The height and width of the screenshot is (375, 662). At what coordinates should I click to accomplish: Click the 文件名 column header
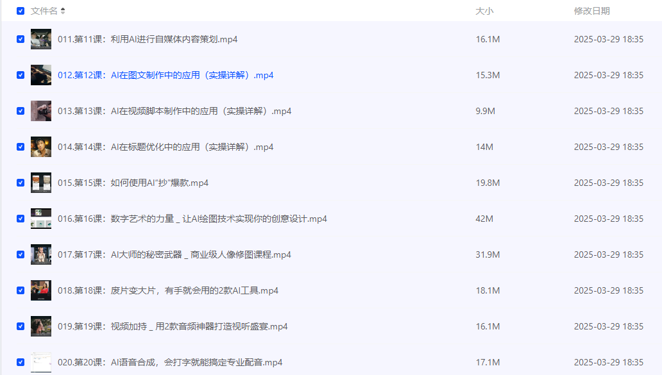tap(44, 11)
